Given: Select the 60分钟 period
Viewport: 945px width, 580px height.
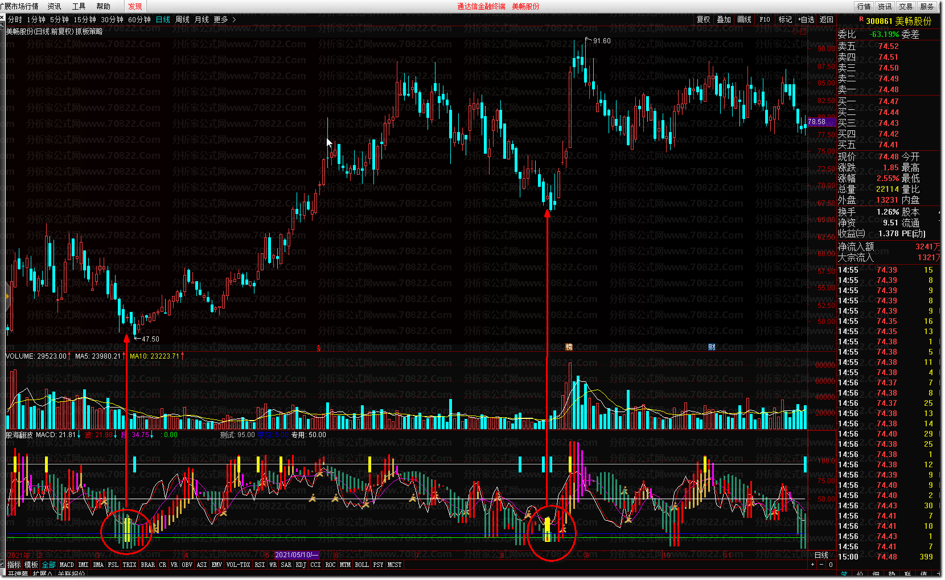Looking at the screenshot, I should click(139, 19).
